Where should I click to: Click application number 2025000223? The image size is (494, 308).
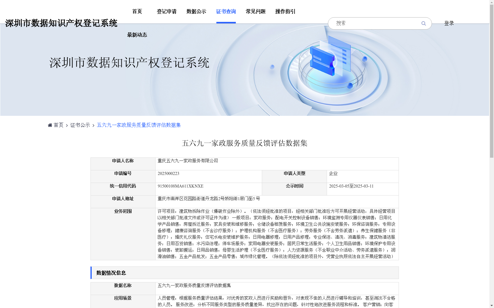pos(168,173)
